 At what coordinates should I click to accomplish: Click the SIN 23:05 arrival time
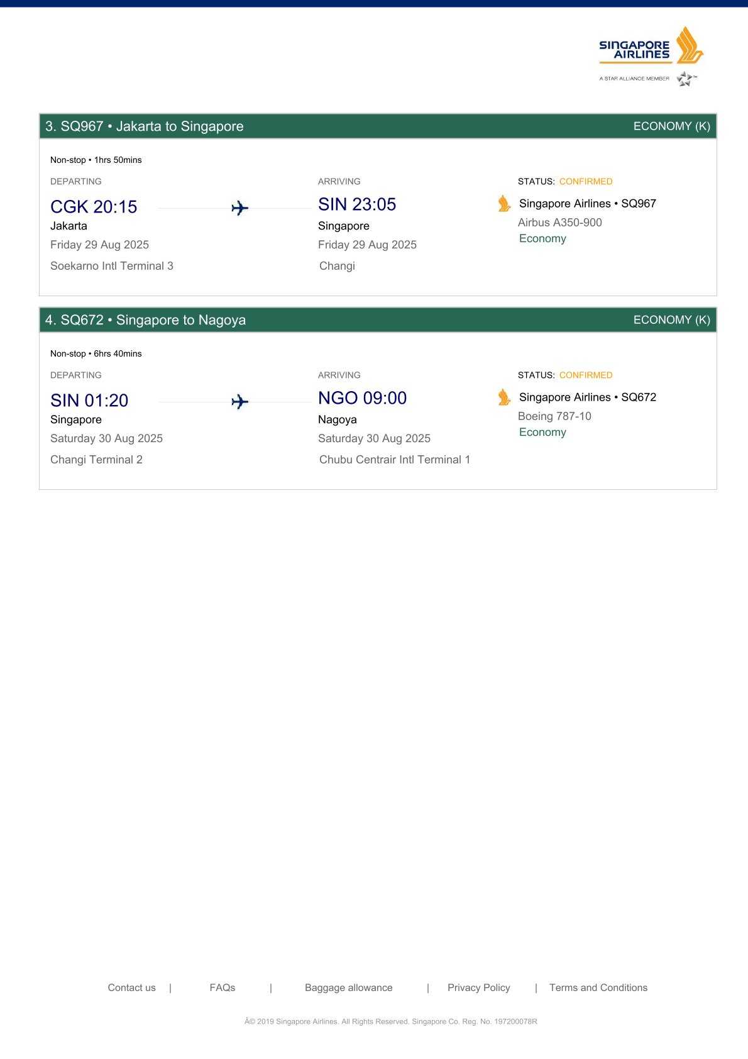(357, 204)
